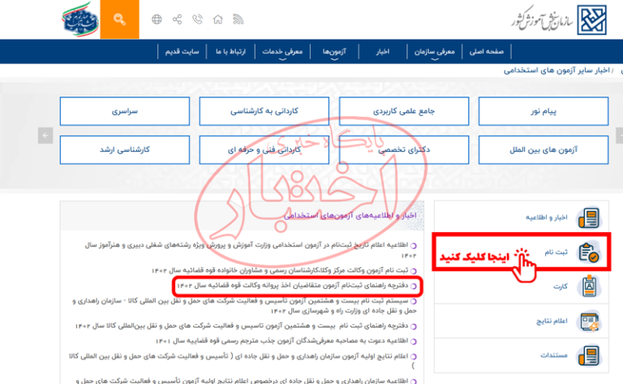This screenshot has height=384, width=623.
Task: Click the phone contact icon
Action: pos(198,19)
